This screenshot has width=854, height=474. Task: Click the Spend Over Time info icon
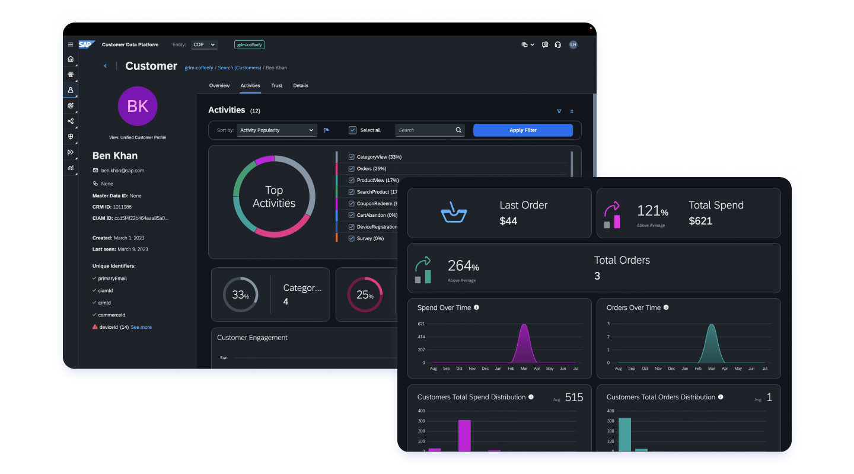tap(477, 308)
